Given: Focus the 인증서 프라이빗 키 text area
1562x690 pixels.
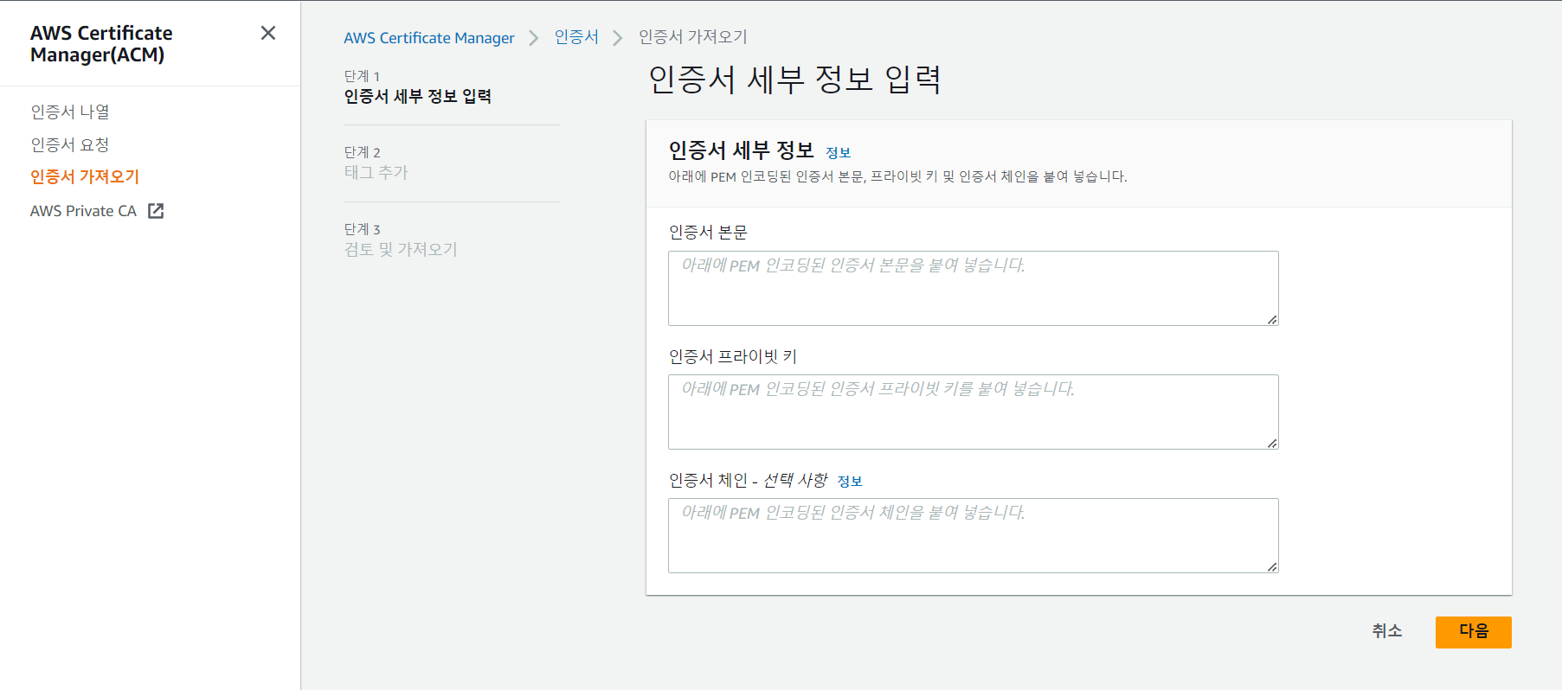Looking at the screenshot, I should pos(974,412).
